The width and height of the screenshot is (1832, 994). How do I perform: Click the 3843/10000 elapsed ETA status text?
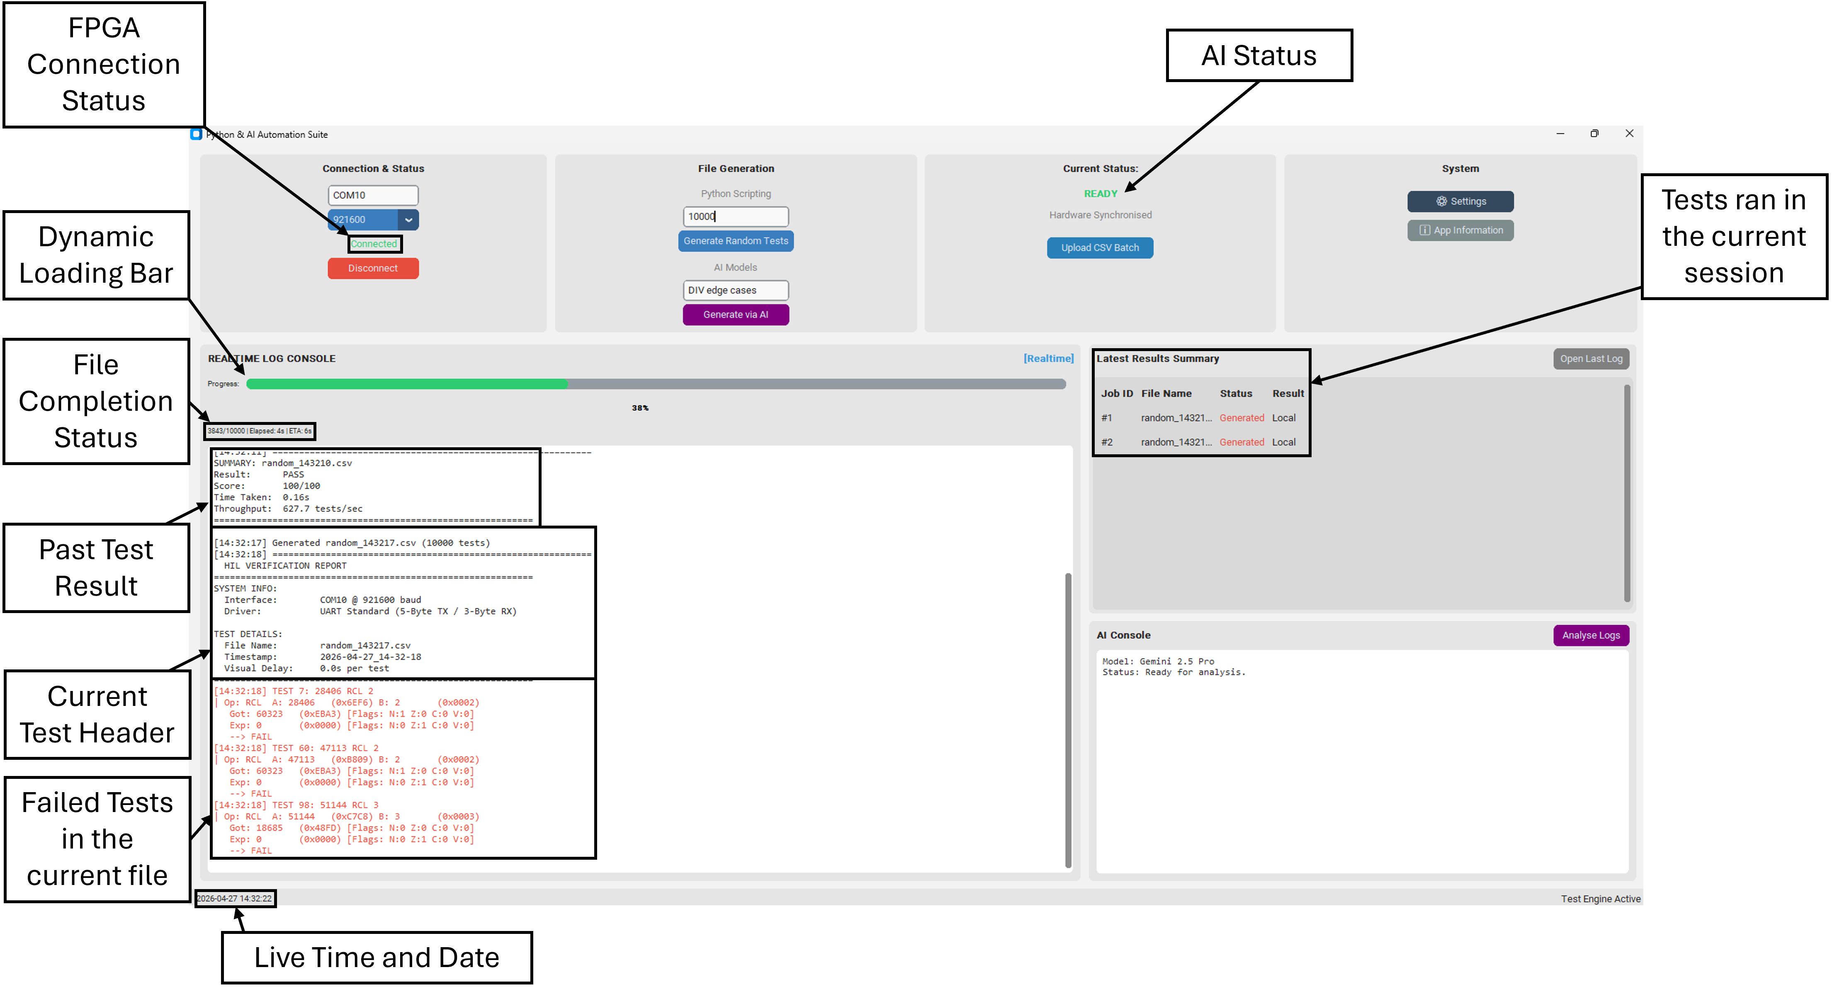[x=260, y=431]
